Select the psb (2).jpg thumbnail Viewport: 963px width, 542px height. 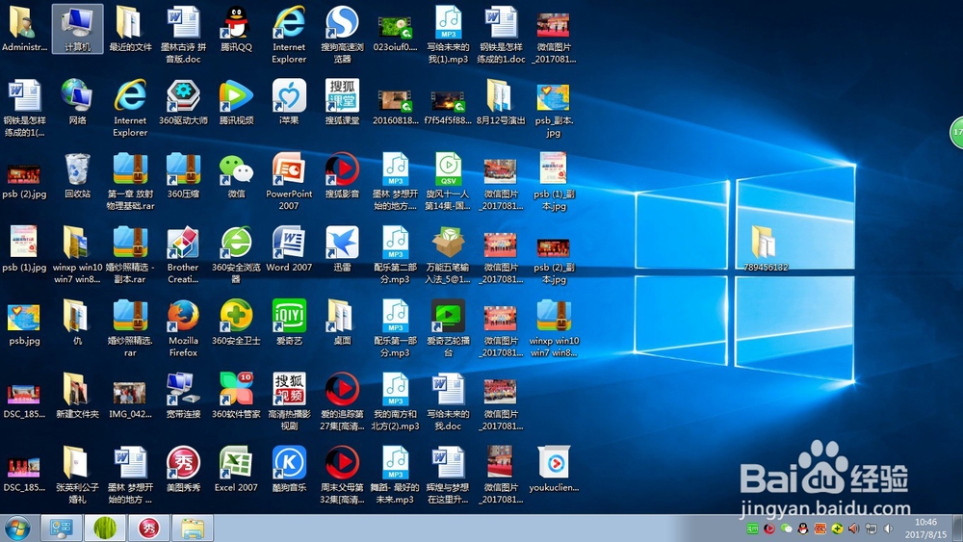tap(25, 181)
